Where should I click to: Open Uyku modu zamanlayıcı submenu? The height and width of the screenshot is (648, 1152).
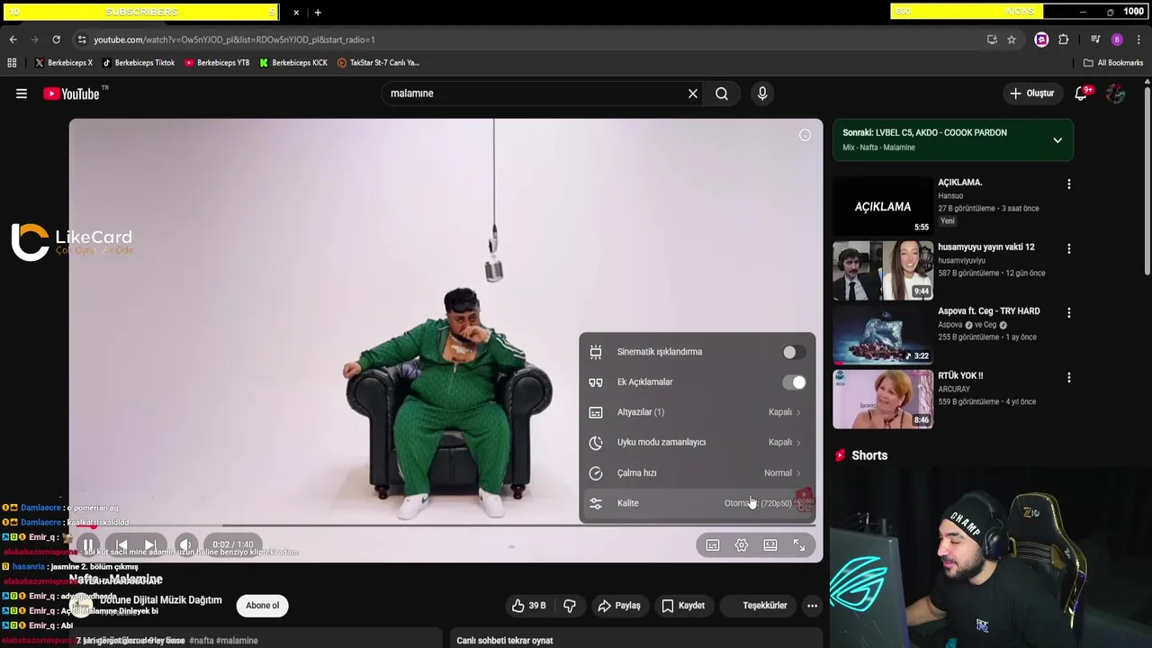click(x=697, y=443)
